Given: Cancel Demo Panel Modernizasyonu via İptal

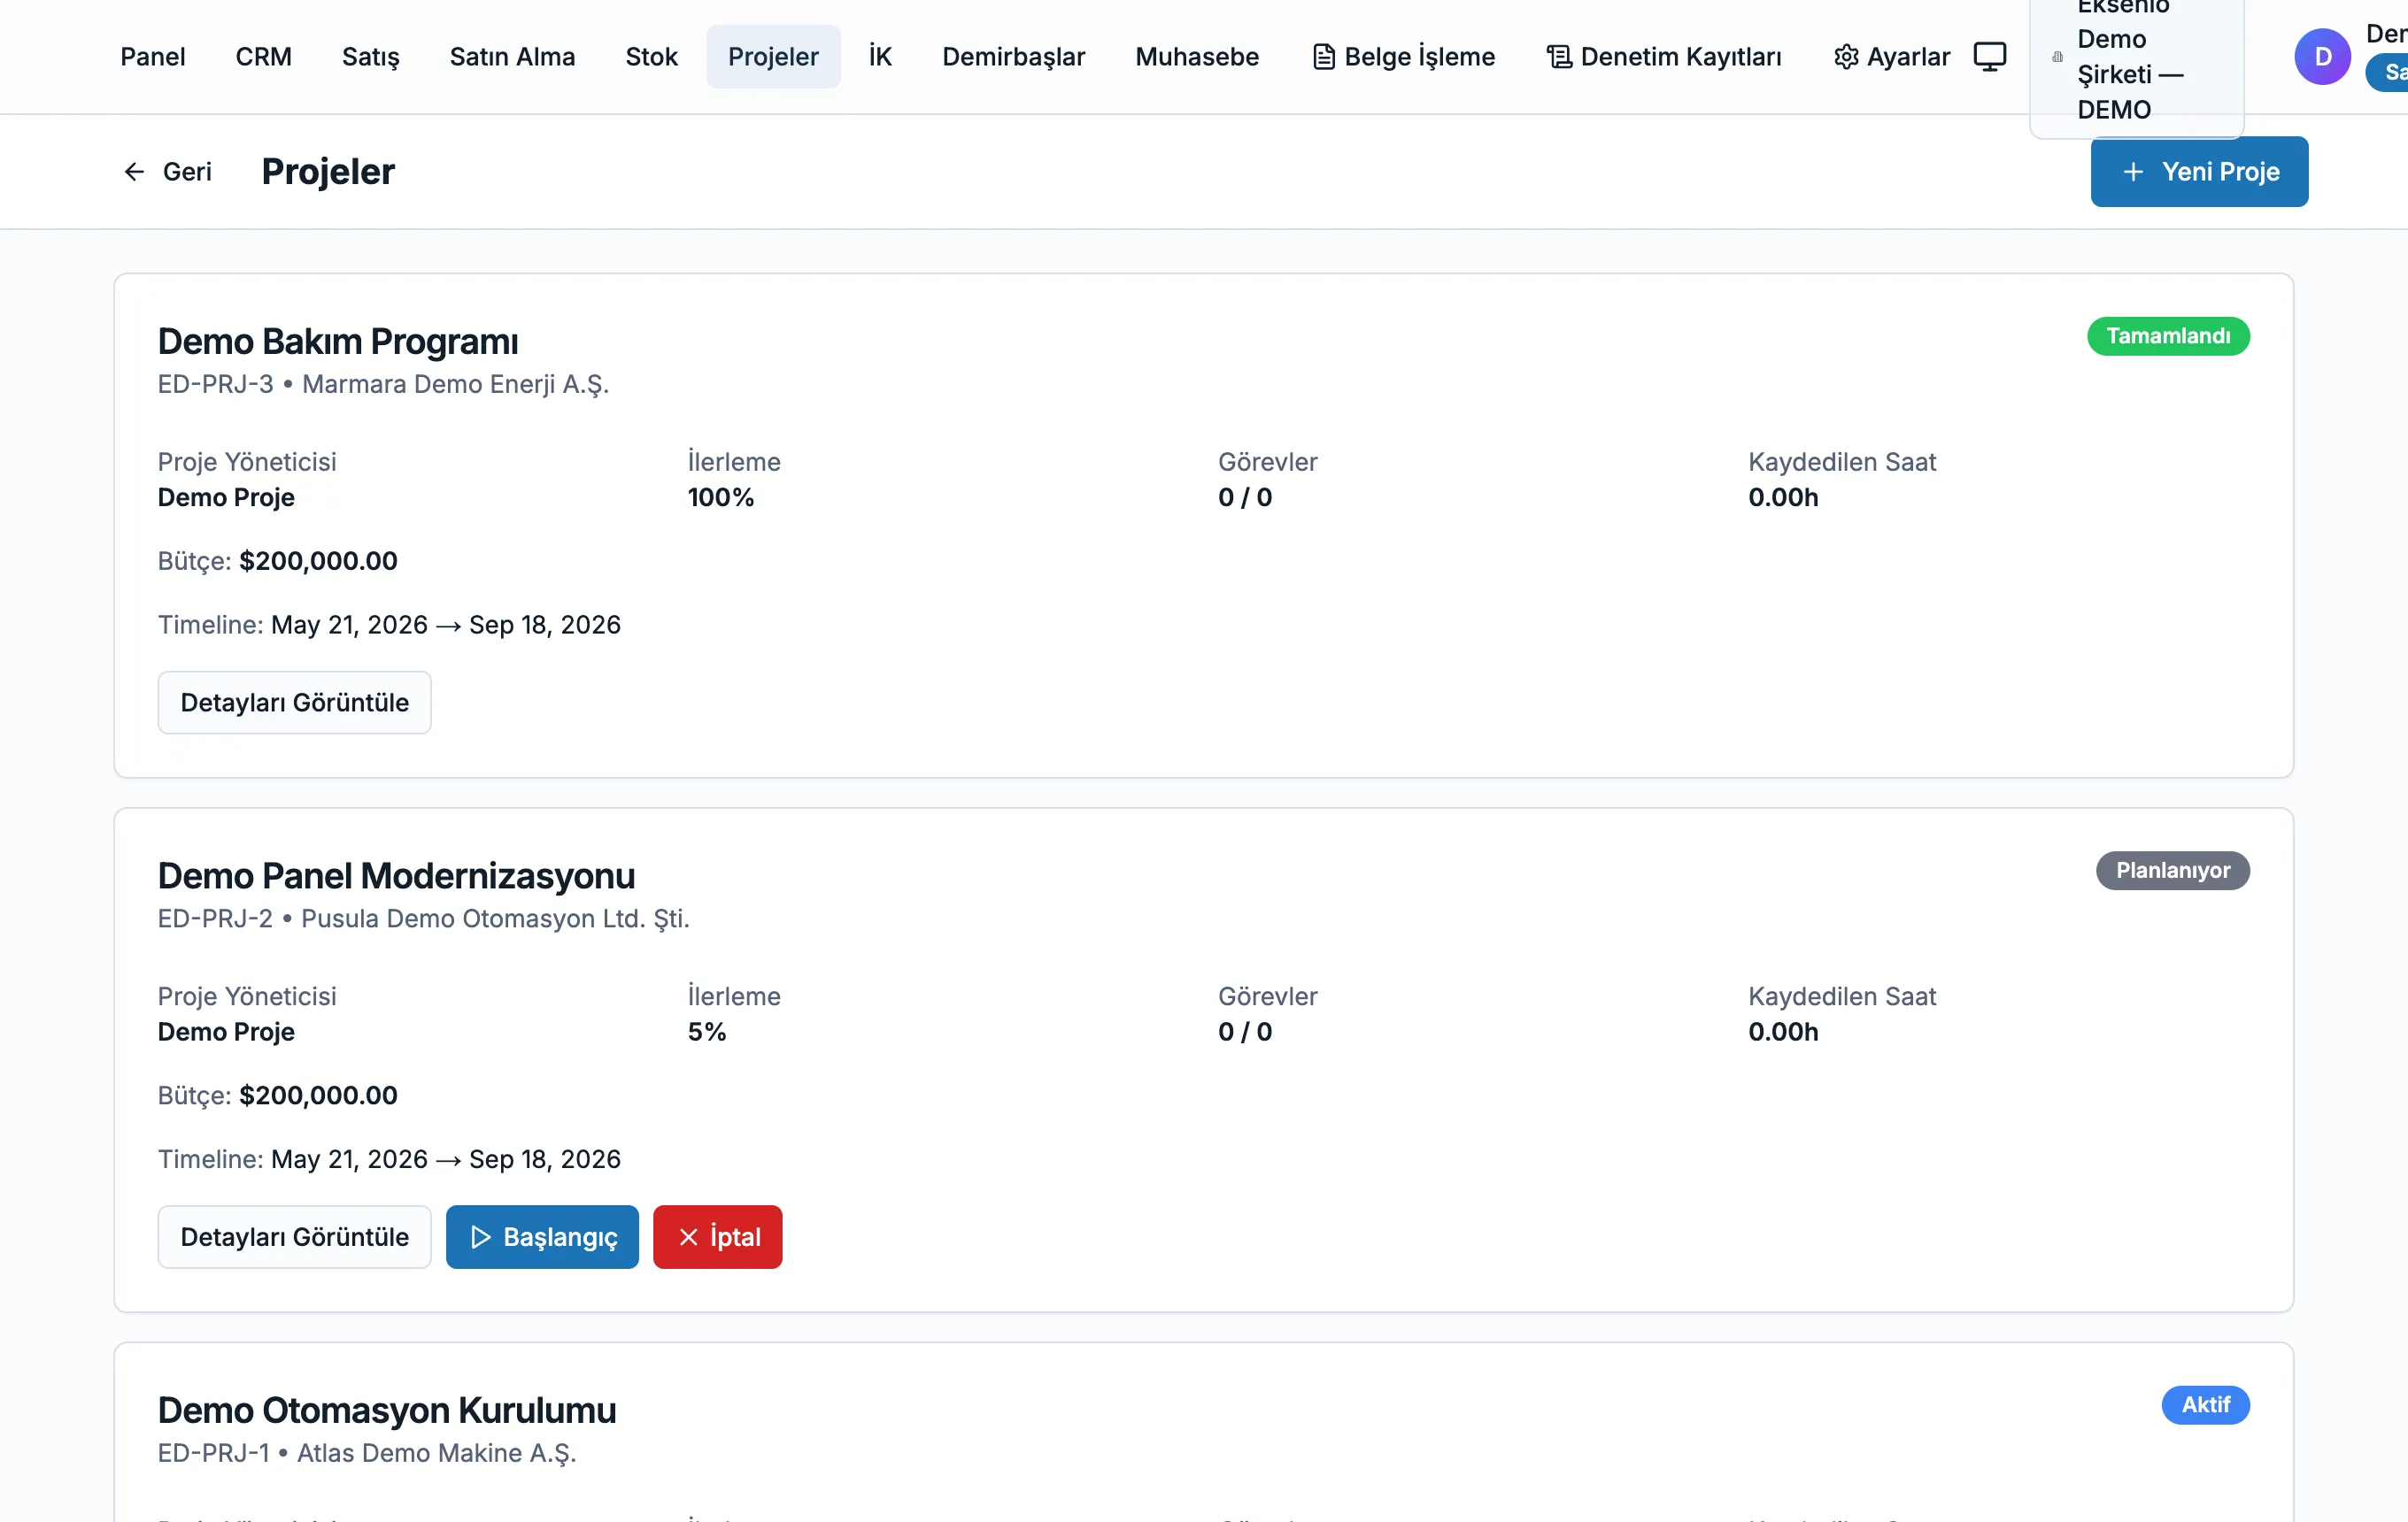Looking at the screenshot, I should [717, 1237].
